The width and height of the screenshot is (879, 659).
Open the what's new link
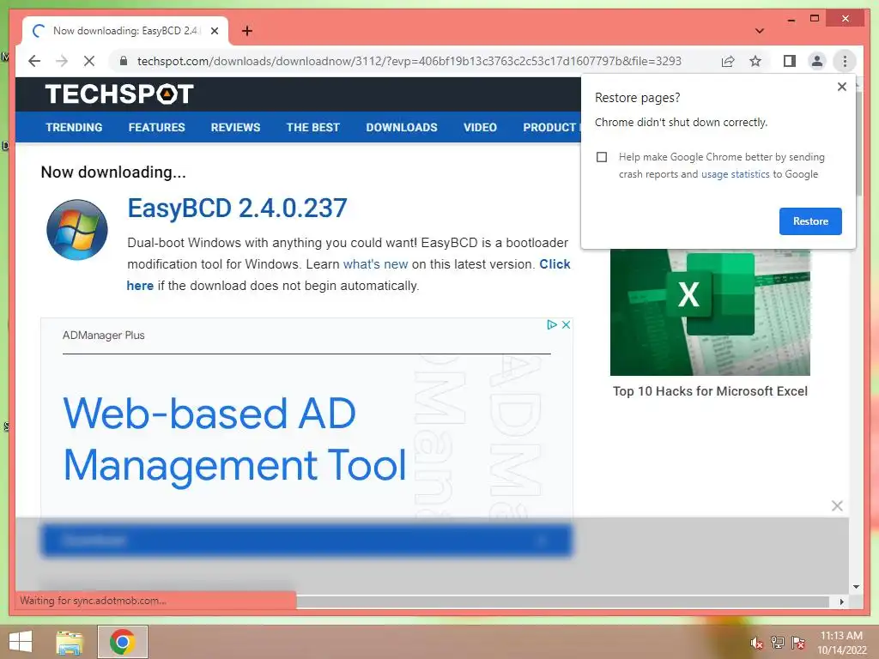(x=375, y=264)
